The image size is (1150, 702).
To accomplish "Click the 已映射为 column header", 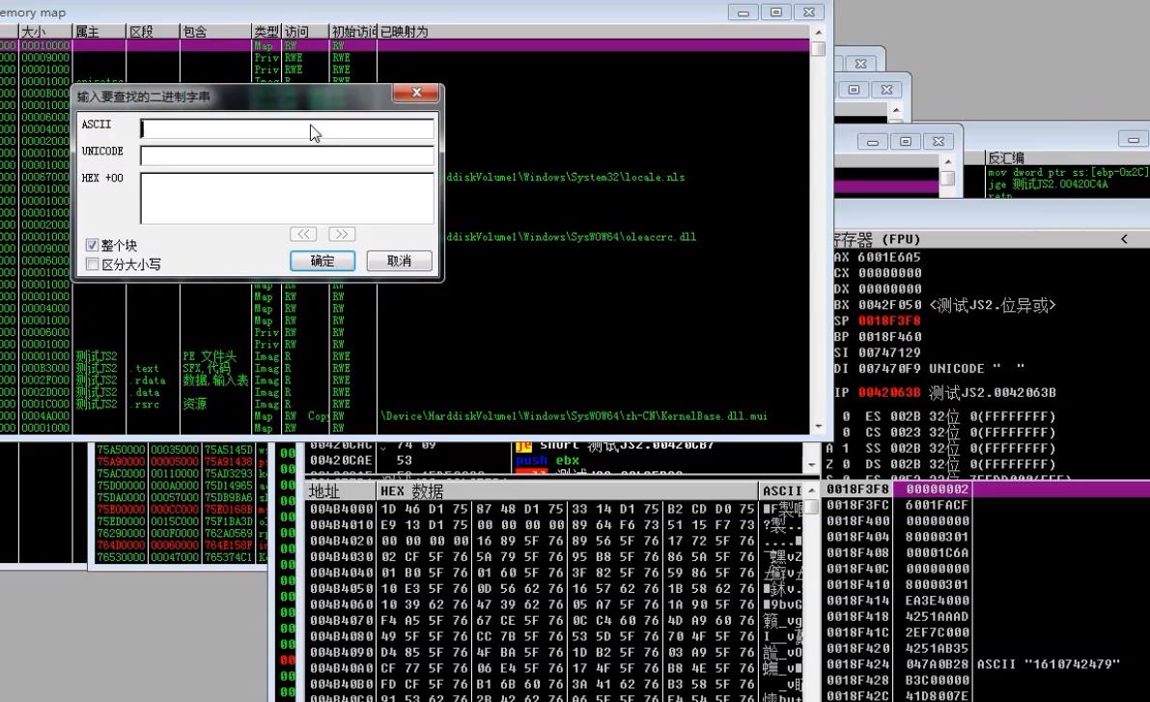I will pos(406,32).
